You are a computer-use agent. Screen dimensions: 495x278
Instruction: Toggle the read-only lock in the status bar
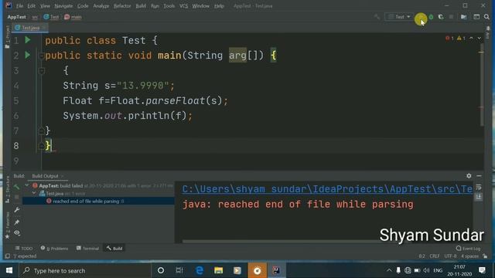[485, 256]
